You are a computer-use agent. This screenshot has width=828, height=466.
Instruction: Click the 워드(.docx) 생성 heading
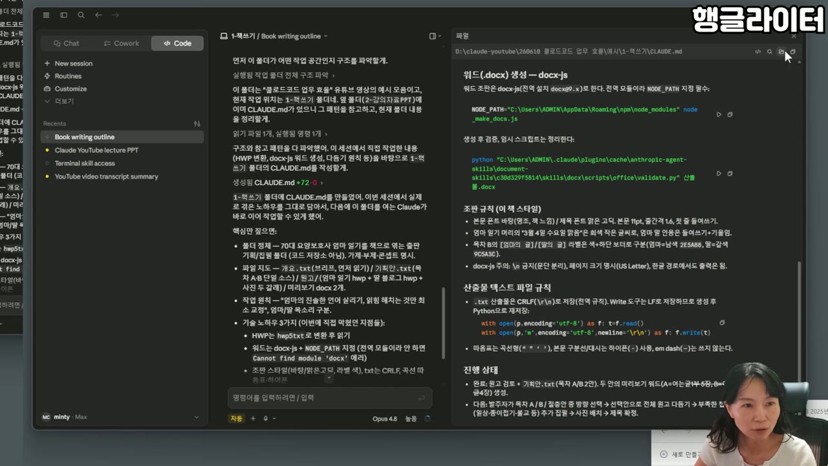click(516, 75)
